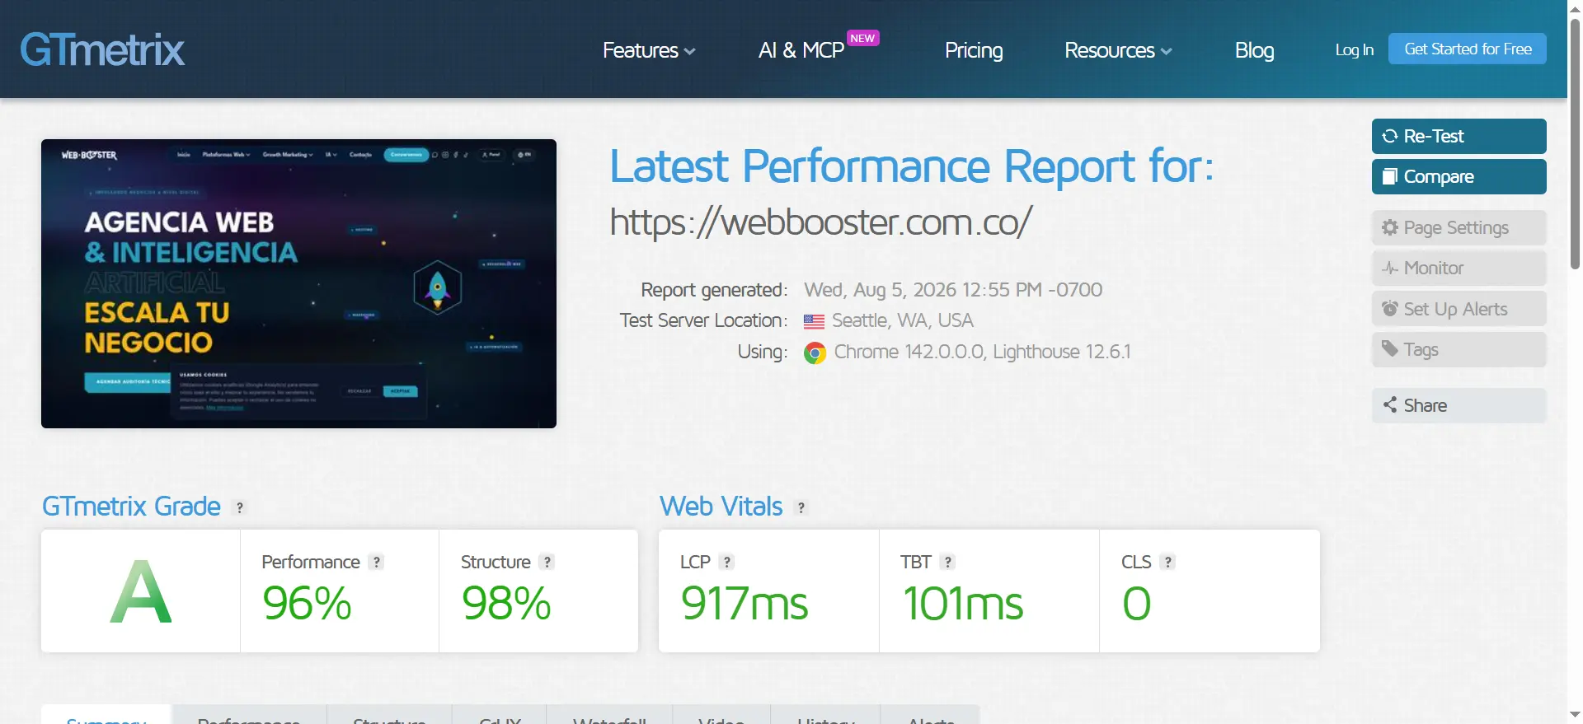Click Get Started for Free button
This screenshot has width=1583, height=724.
1468,49
